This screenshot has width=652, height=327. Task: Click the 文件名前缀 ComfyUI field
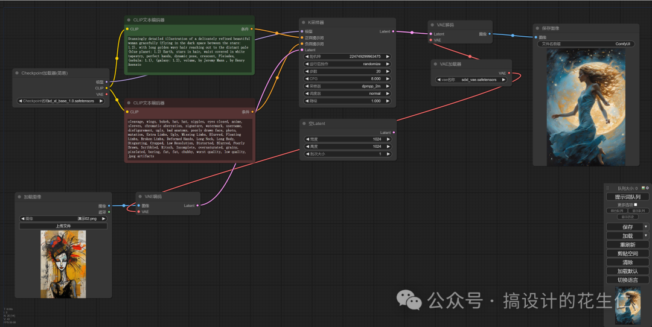[586, 43]
